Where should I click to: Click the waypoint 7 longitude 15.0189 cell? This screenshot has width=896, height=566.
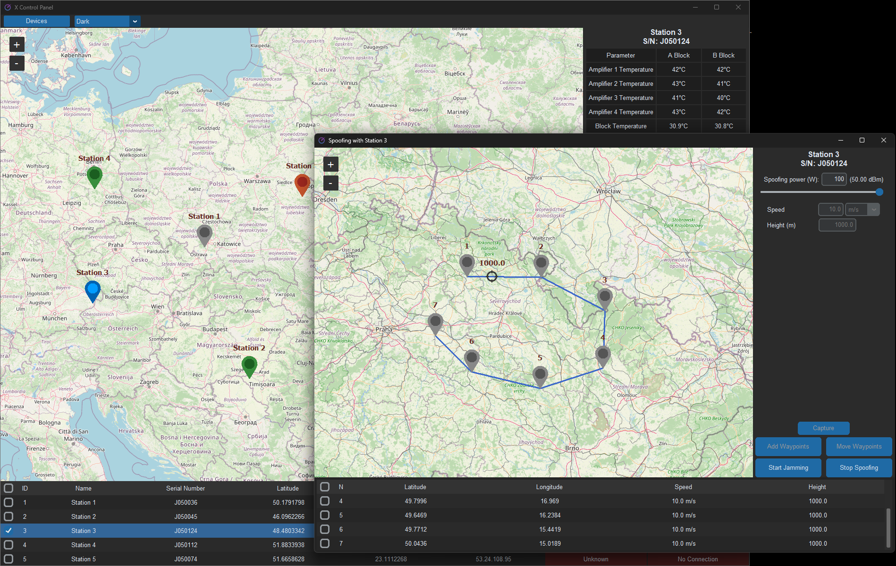tap(550, 543)
